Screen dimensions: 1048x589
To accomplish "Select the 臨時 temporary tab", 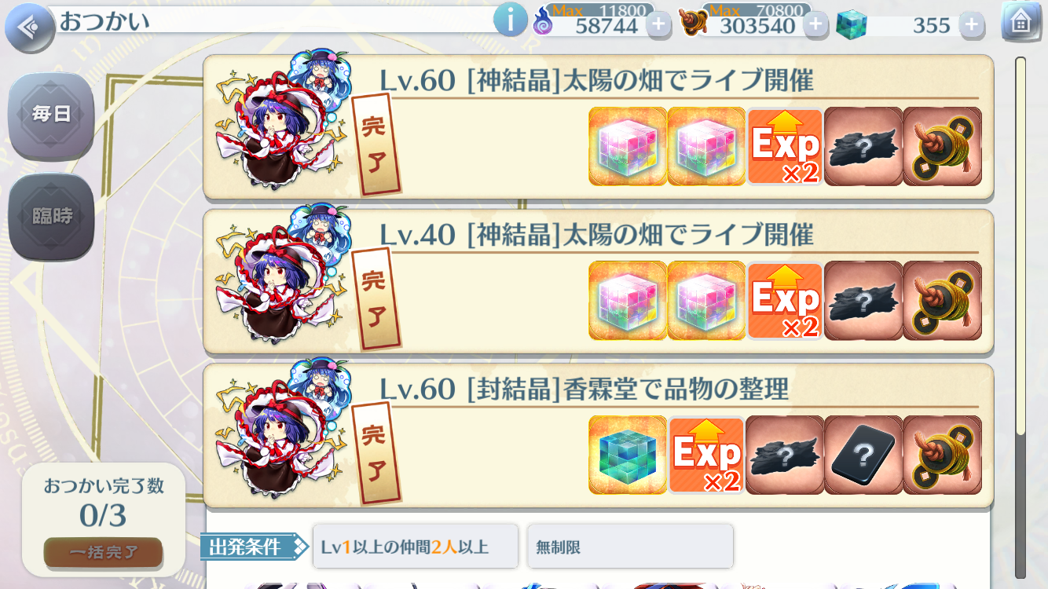I will coord(51,217).
